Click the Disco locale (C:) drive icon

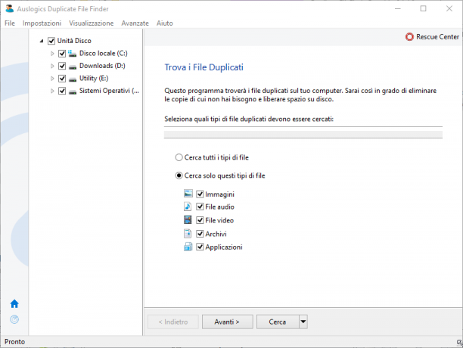(x=73, y=54)
